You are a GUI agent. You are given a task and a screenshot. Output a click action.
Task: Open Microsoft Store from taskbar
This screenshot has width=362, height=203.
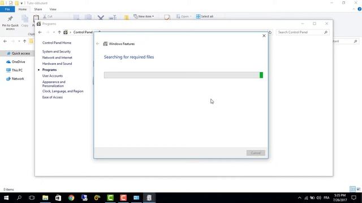coord(58,198)
